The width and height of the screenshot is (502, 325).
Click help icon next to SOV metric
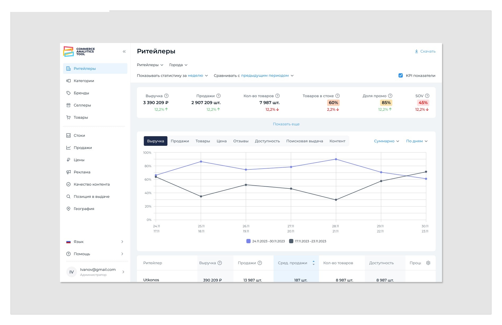(x=427, y=96)
